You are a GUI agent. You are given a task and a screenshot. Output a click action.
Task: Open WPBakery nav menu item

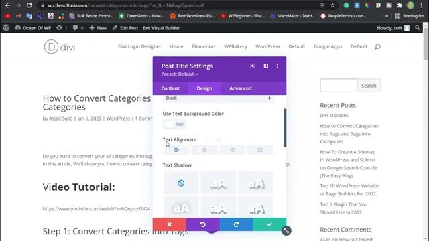point(235,46)
